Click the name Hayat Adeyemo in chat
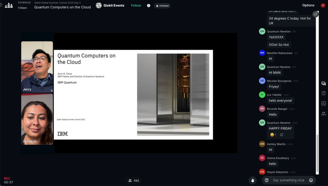Screen dimensions: 328x186 [278, 172]
